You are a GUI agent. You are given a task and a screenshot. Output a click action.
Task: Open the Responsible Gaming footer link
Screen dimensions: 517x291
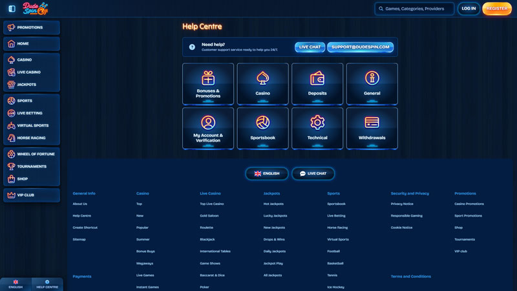click(406, 216)
